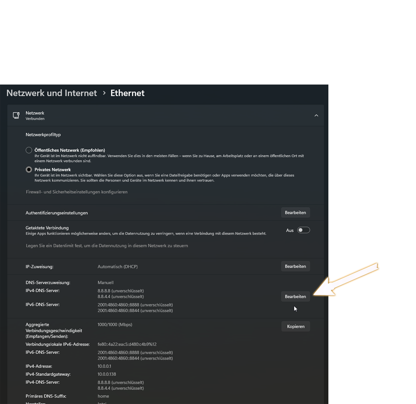Go back to Netzwerk und Internet breadcrumb

pos(52,93)
